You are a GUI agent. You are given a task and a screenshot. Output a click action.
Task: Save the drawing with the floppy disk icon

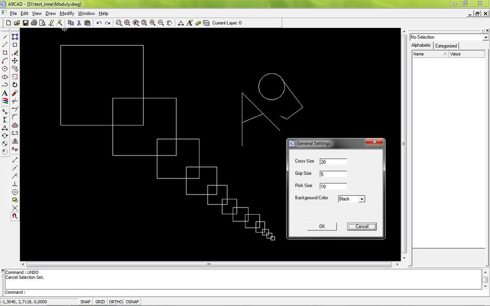[x=25, y=23]
